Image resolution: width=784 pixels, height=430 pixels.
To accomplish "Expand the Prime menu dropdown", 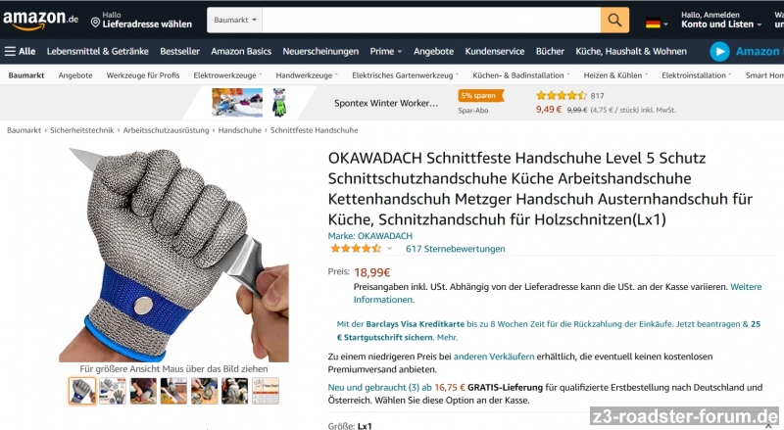I will point(385,51).
